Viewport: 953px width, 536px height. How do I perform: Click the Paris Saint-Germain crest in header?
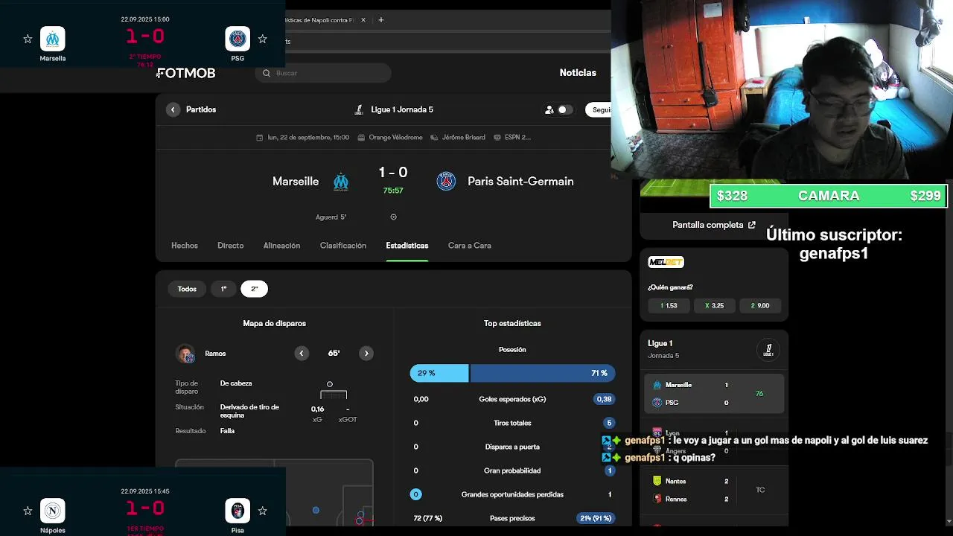[446, 181]
